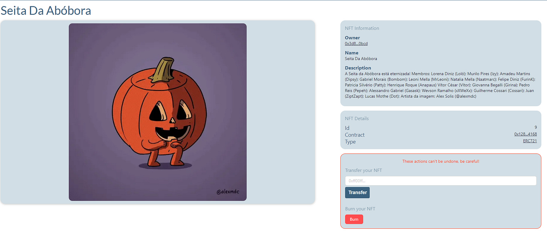Click the Burn your NFT label
This screenshot has height=234, width=547.
(360, 209)
